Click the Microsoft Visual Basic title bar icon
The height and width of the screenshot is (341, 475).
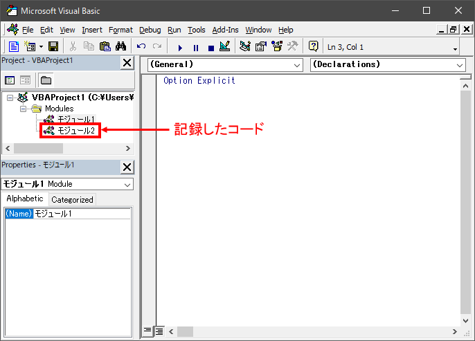point(12,10)
